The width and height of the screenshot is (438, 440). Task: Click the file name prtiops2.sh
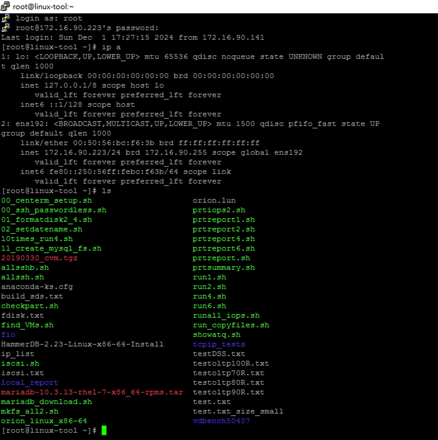tap(219, 210)
